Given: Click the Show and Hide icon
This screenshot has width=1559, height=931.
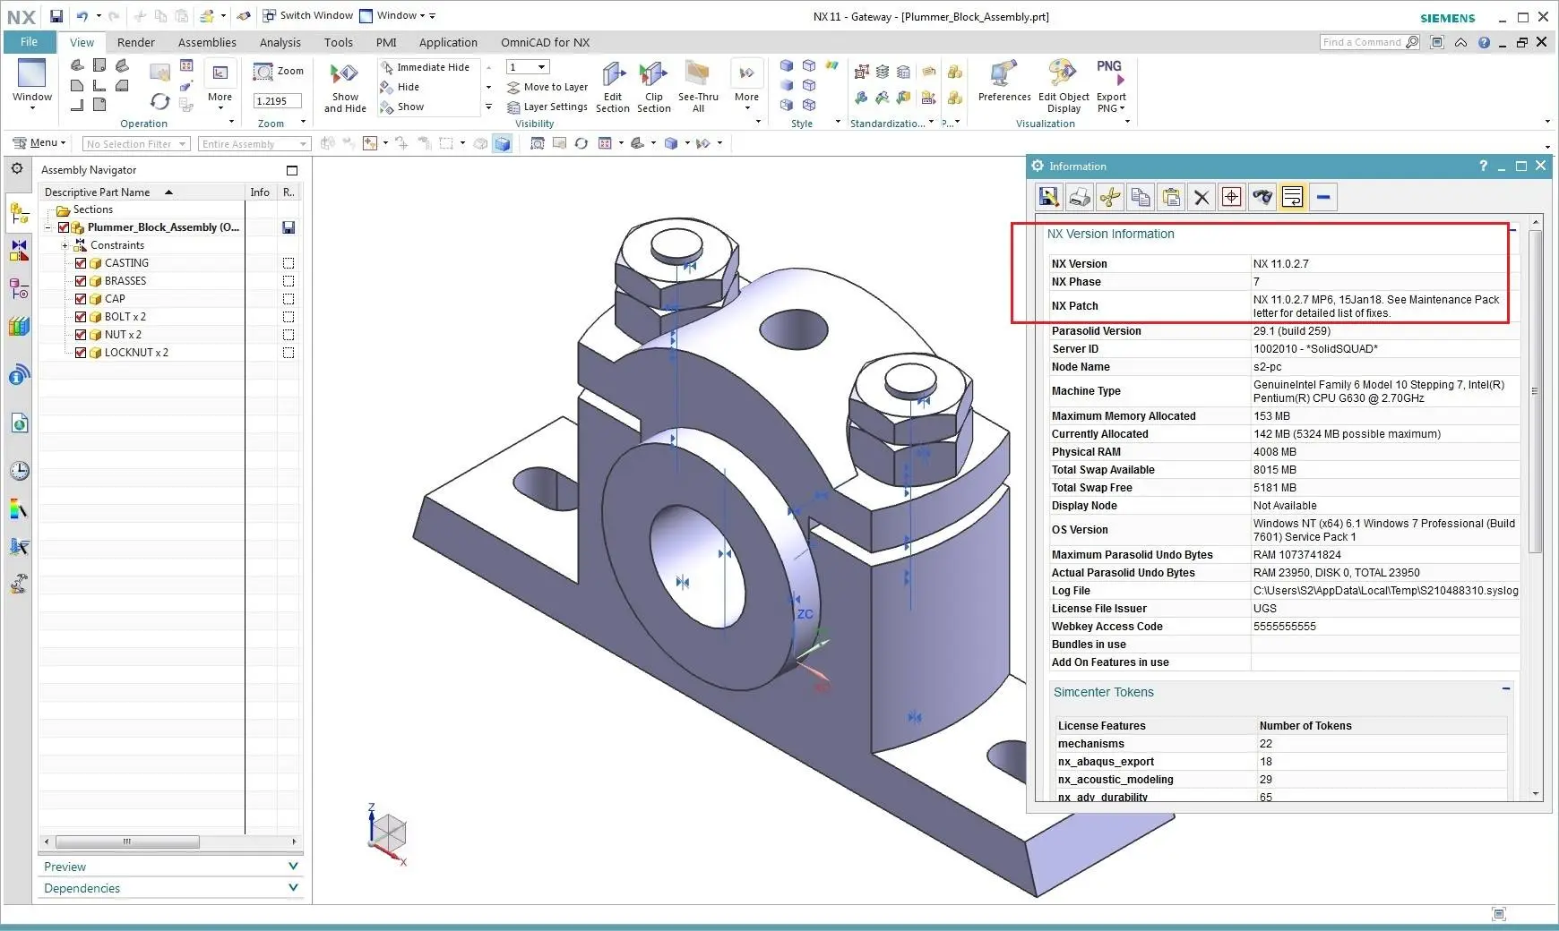Looking at the screenshot, I should click(345, 88).
